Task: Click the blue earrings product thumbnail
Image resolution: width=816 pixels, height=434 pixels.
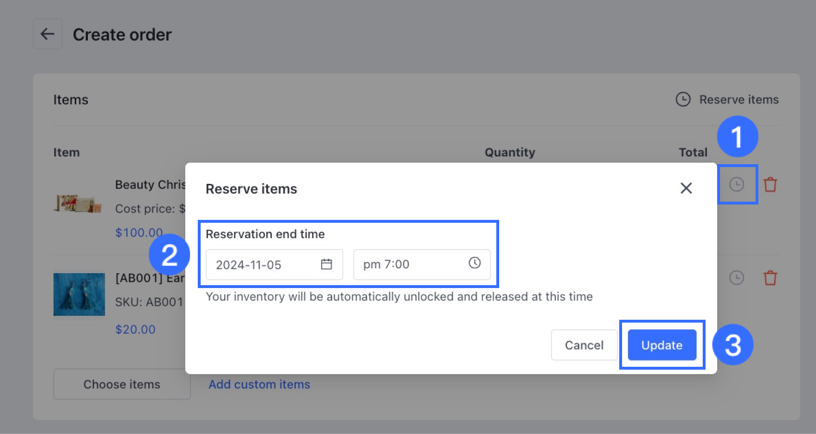Action: 79,294
